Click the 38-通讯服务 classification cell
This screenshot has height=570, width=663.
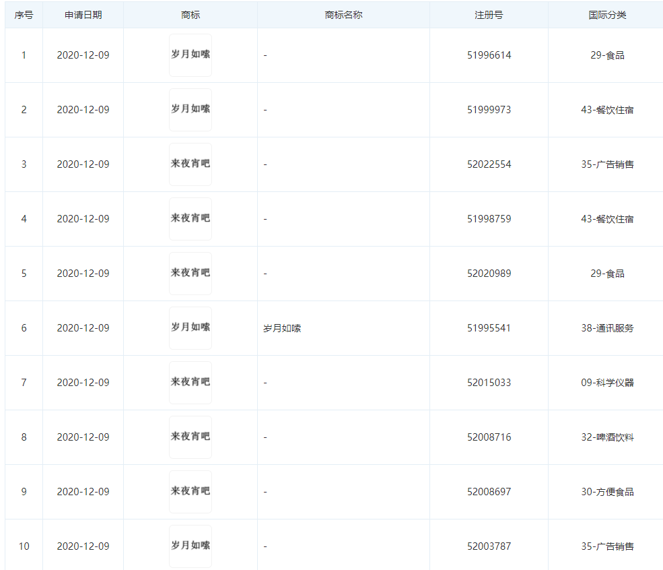pyautogui.click(x=607, y=328)
